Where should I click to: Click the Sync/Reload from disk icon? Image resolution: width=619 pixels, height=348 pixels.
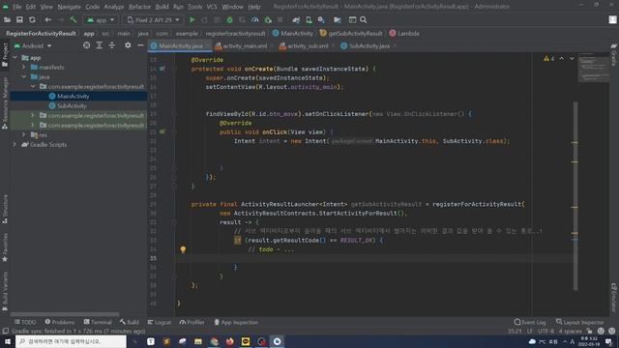(x=32, y=19)
